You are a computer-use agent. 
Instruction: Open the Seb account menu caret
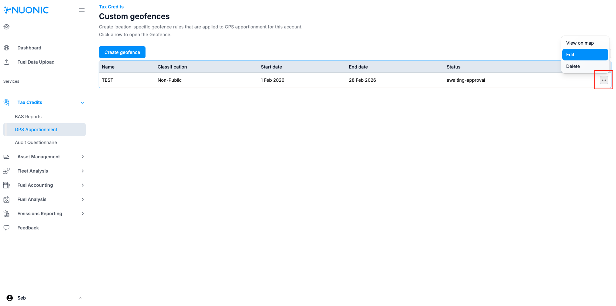(81, 298)
